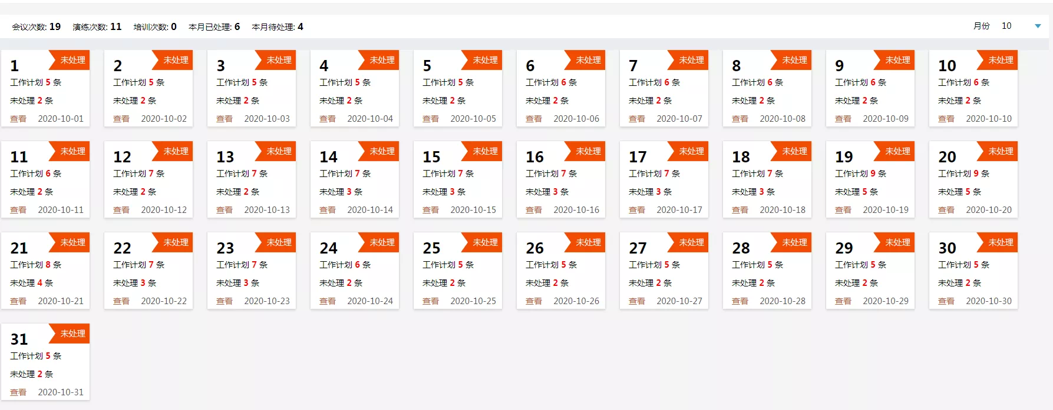Click 会议次数 19 statistic
Screen dimensions: 1053x410
click(36, 26)
